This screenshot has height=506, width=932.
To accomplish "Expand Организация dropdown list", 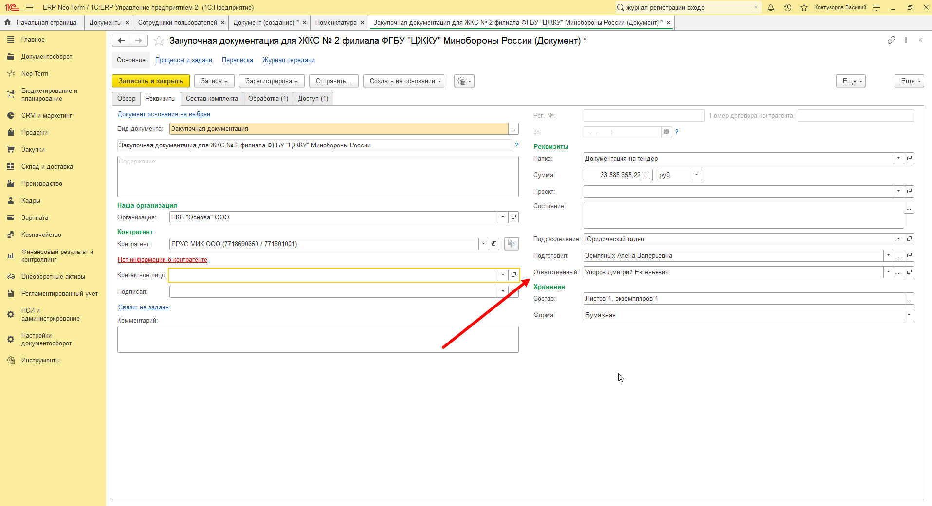I will [x=503, y=217].
